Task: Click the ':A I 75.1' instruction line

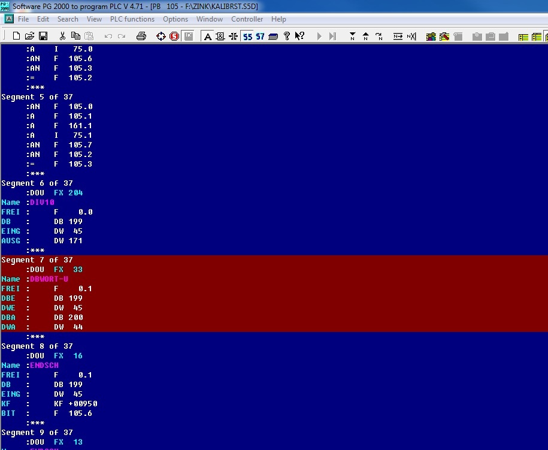Action: point(59,135)
